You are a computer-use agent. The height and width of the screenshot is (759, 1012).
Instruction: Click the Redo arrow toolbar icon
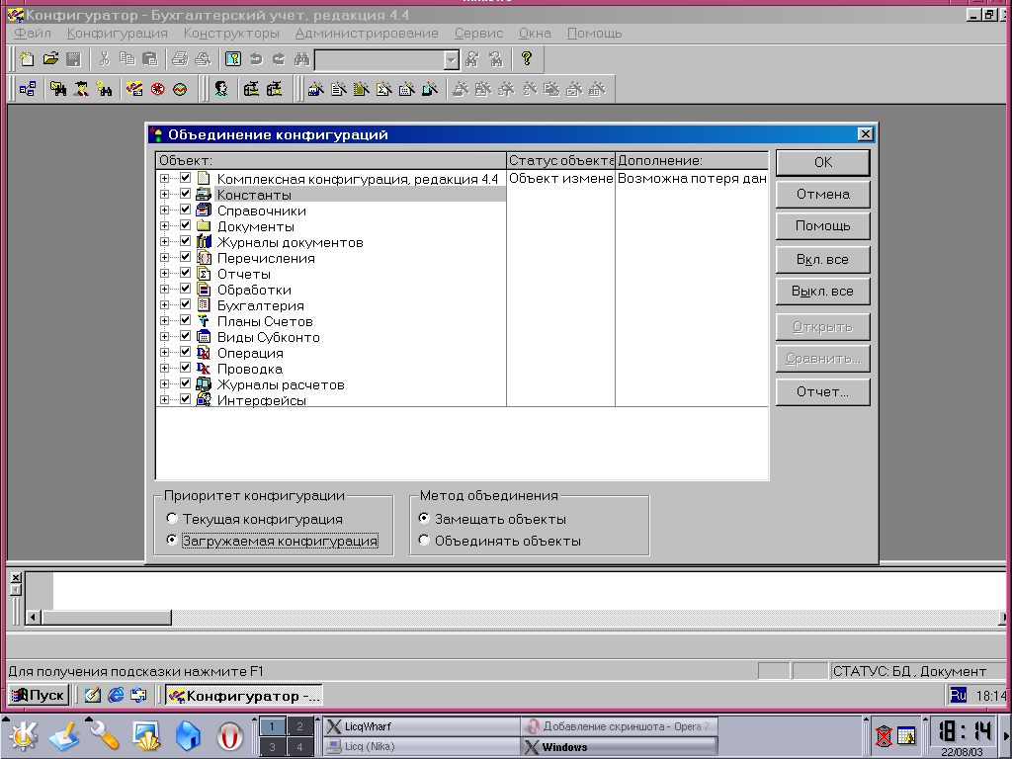click(279, 59)
